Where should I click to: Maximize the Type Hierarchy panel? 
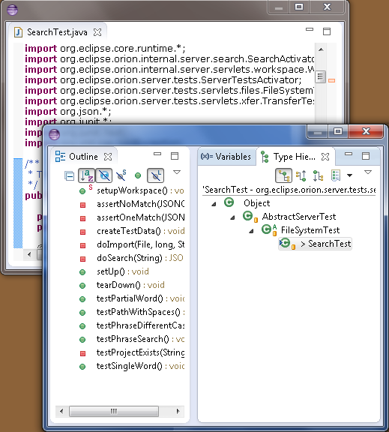(366, 156)
